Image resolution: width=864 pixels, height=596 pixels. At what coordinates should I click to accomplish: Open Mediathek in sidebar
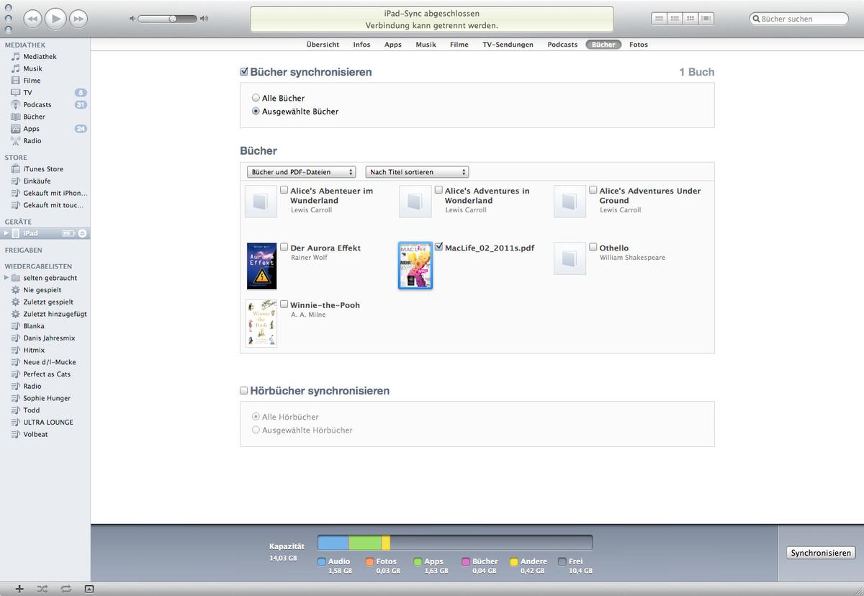40,57
